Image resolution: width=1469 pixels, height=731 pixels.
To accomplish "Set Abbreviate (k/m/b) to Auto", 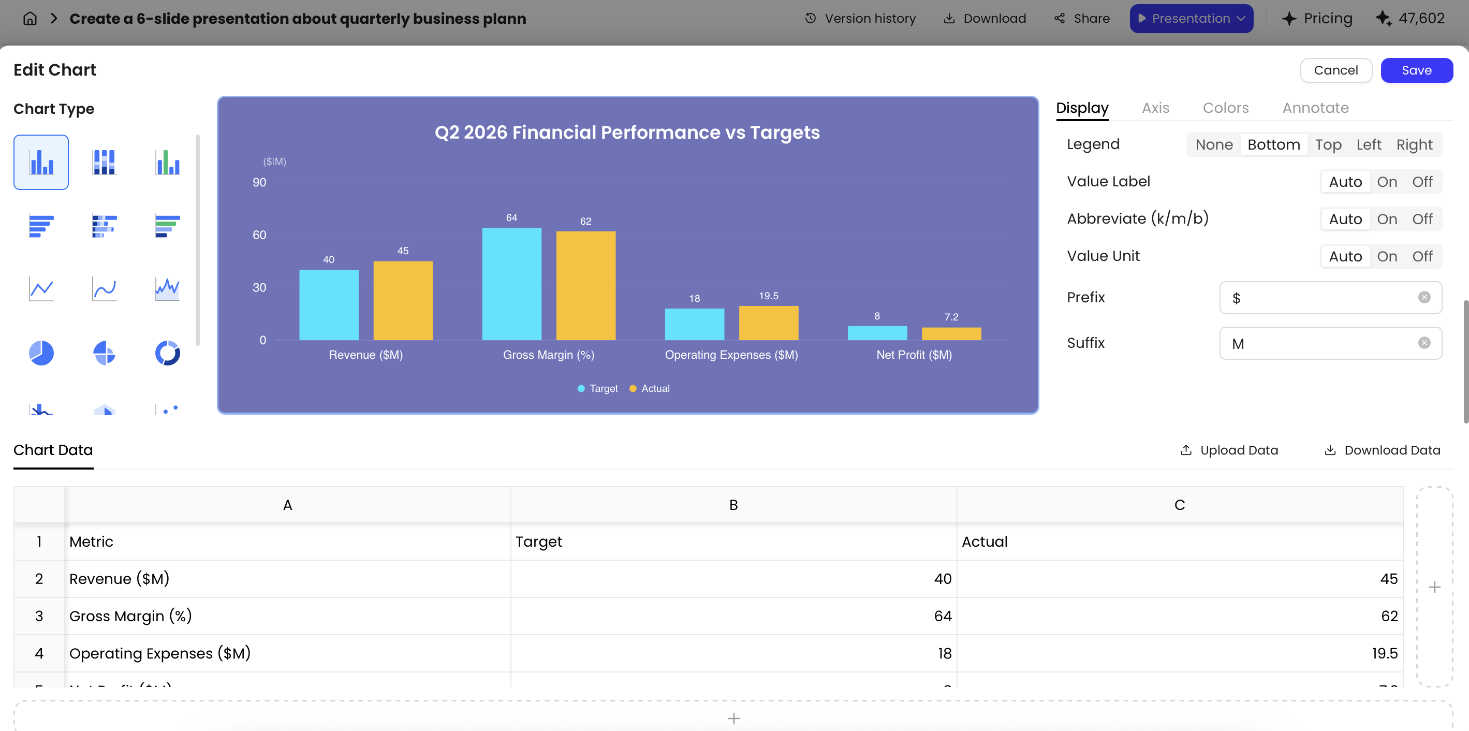I will [x=1345, y=219].
